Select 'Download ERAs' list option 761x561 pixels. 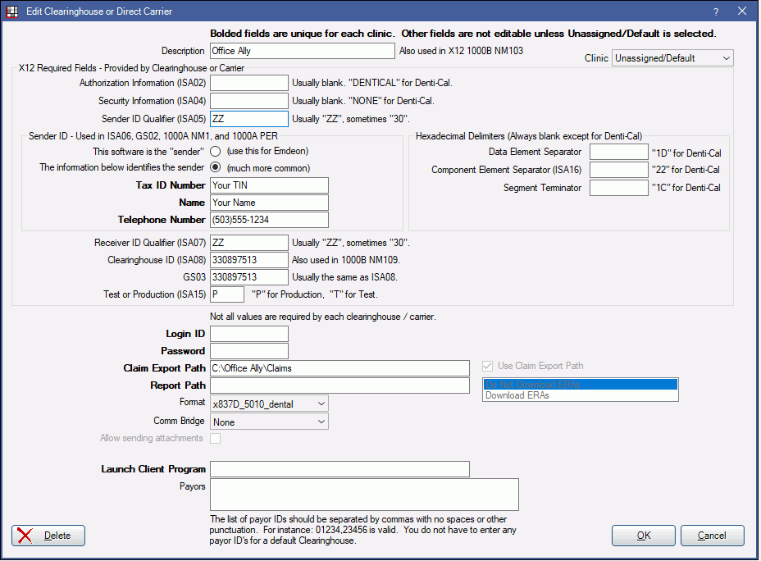click(581, 395)
